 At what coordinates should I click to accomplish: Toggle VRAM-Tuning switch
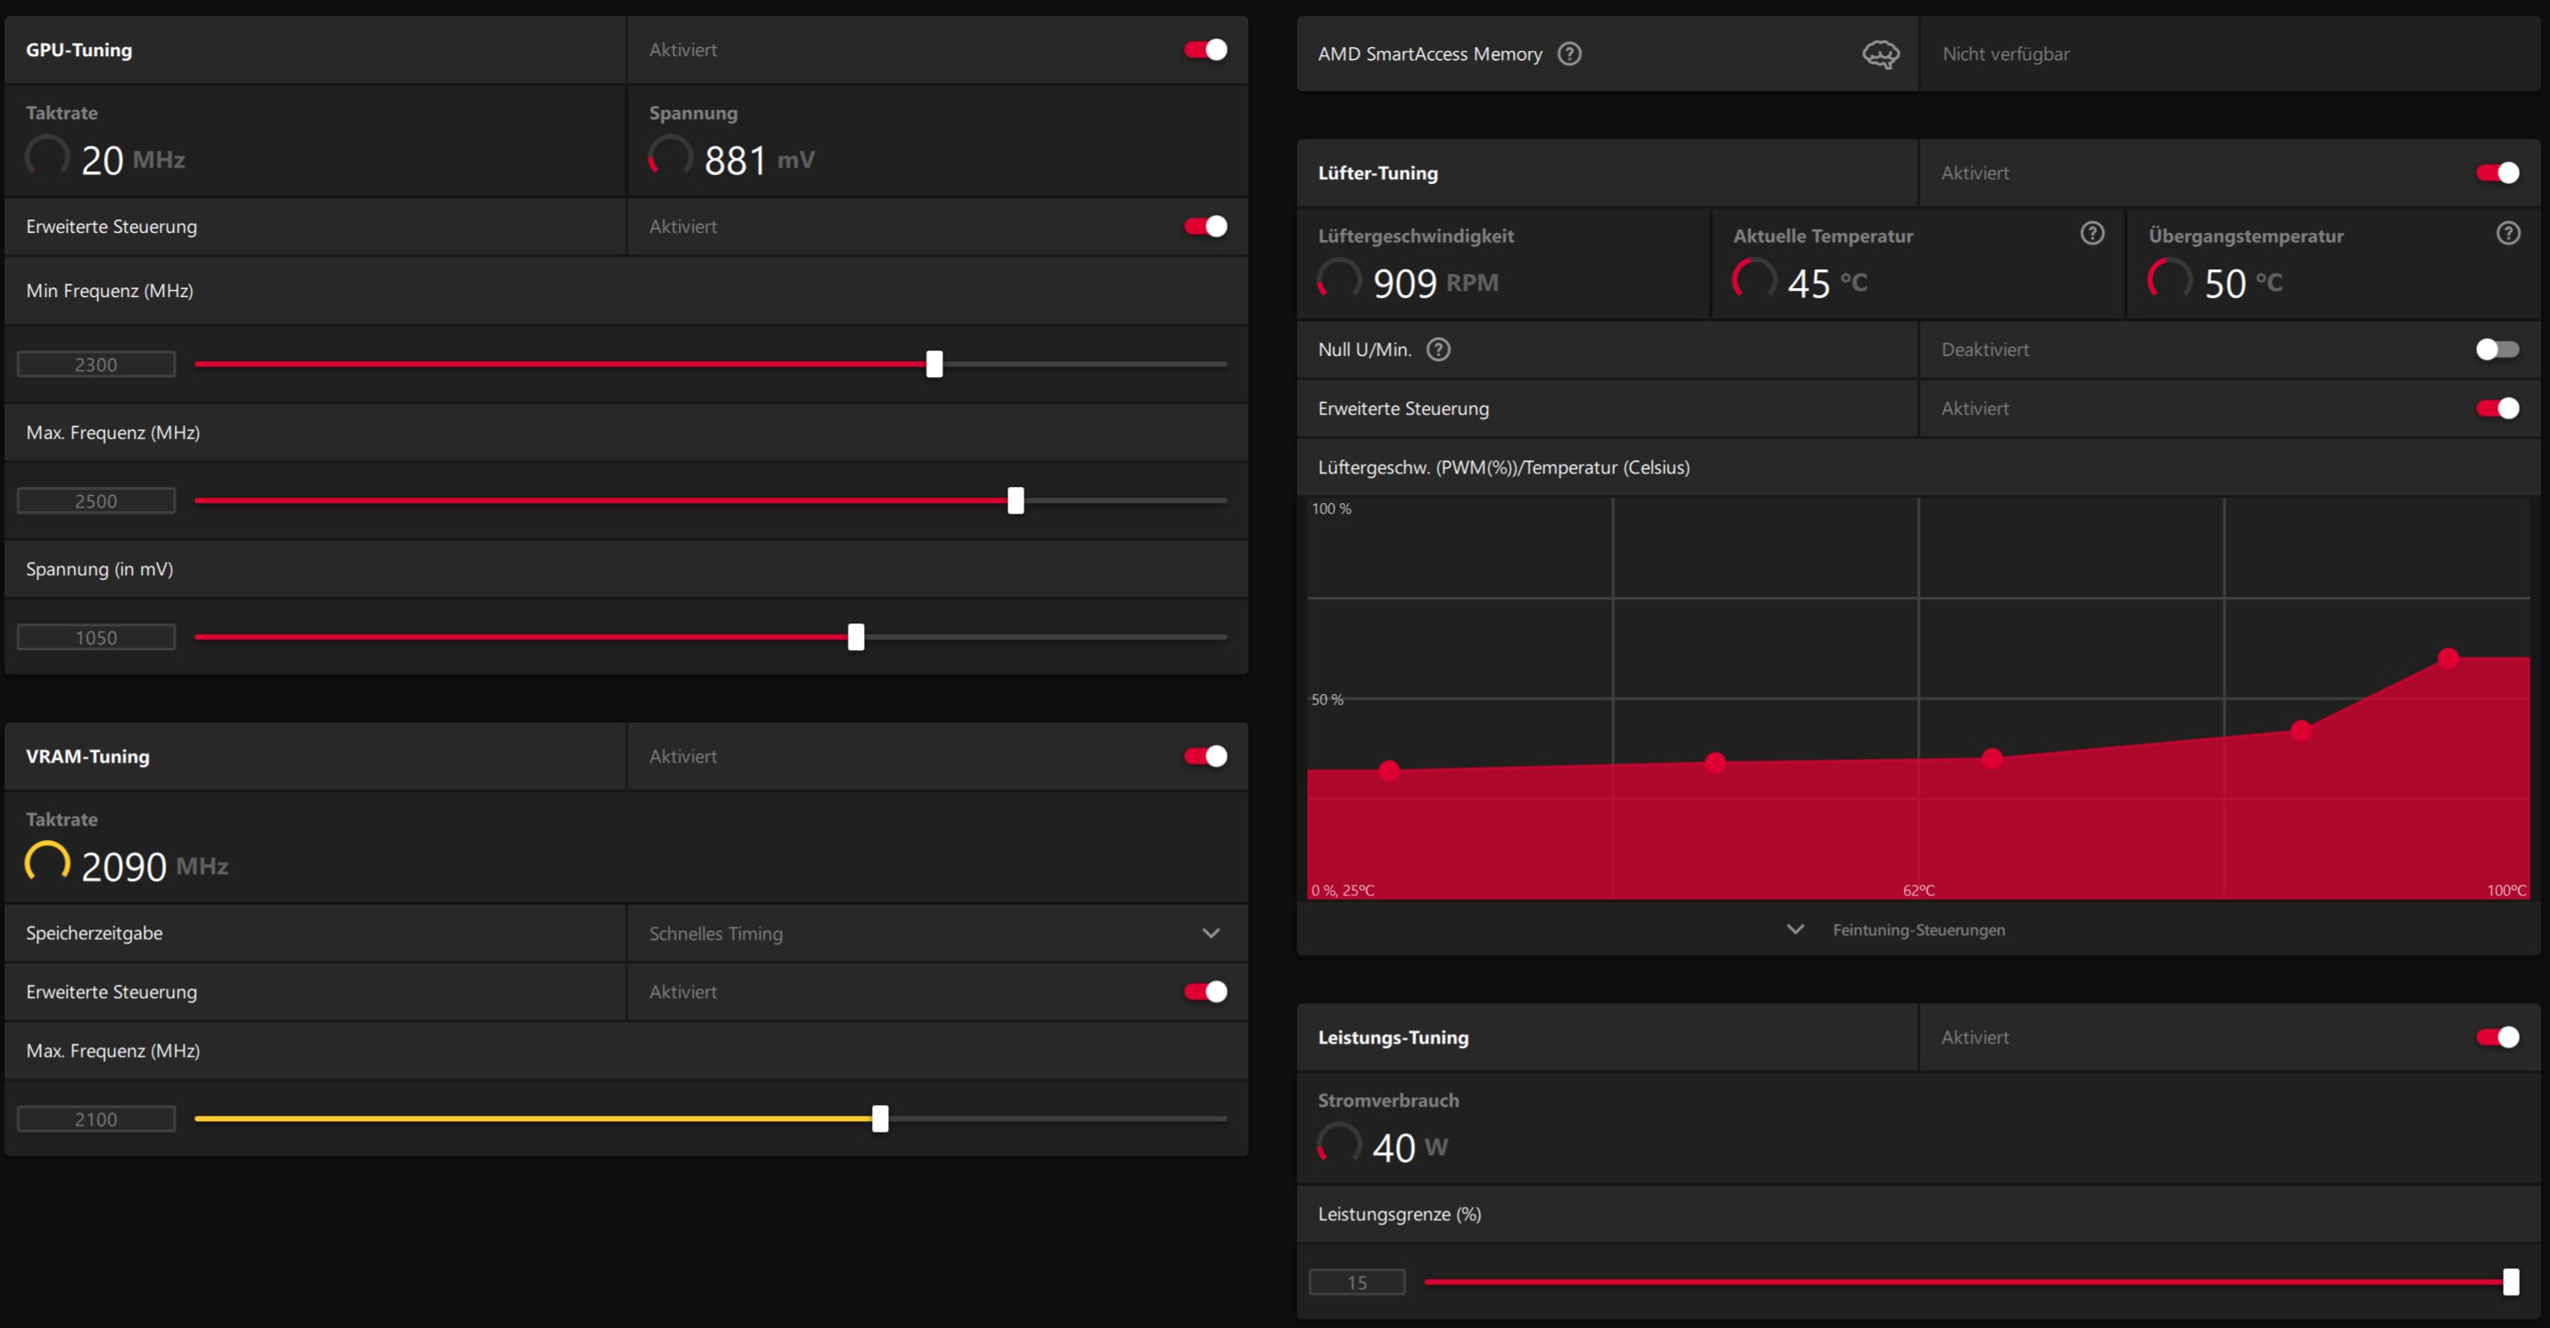pos(1205,756)
